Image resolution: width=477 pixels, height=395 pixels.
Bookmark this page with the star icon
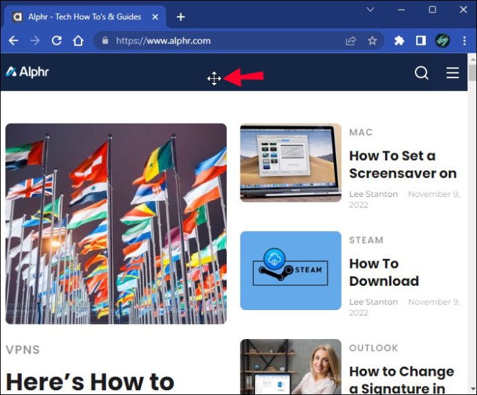pos(372,41)
